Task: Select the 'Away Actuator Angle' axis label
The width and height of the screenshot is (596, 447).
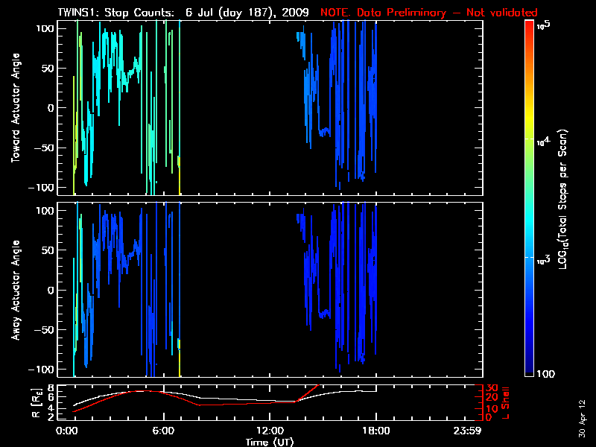Action: (14, 291)
